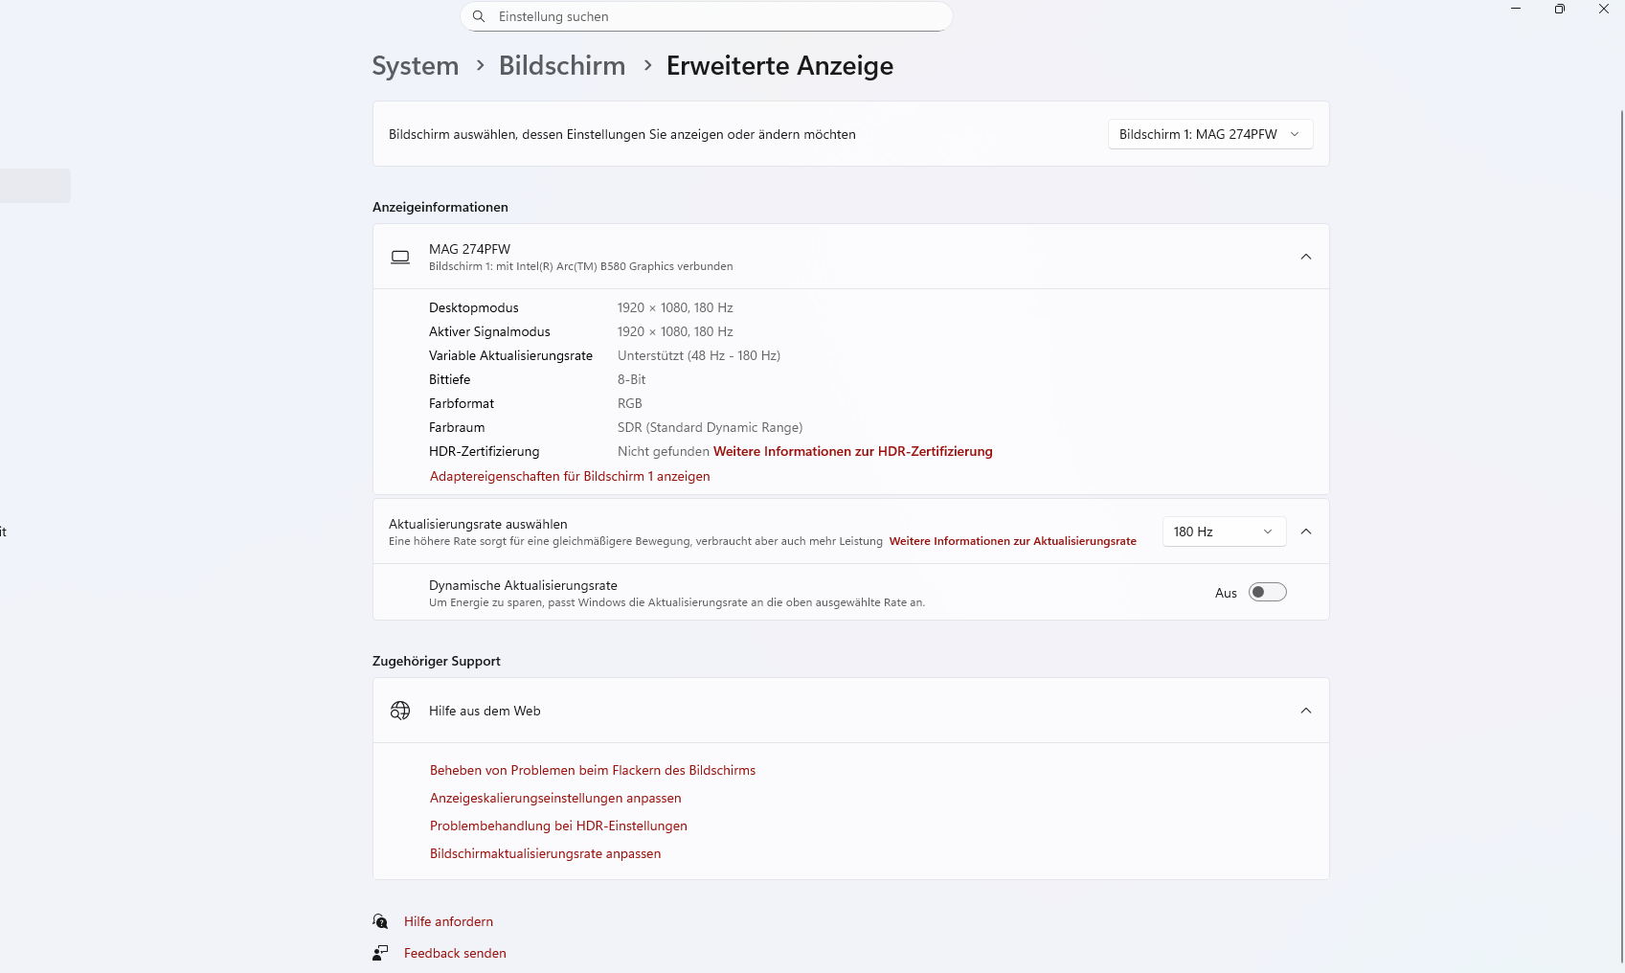Click the globe icon for web help

pyautogui.click(x=400, y=711)
